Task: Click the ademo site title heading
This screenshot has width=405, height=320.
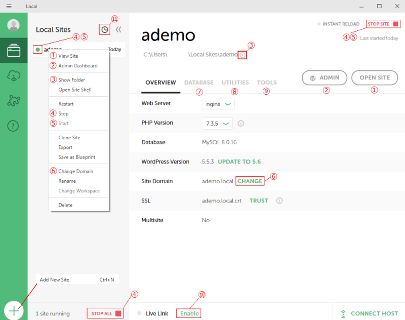Action: [168, 35]
